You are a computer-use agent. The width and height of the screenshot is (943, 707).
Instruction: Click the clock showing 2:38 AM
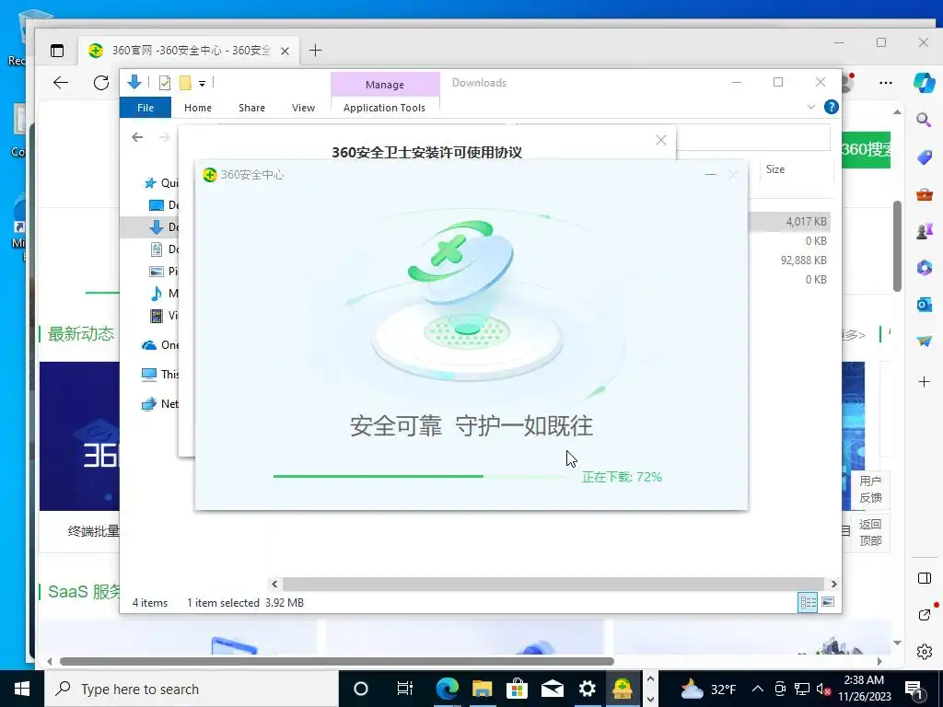[x=864, y=689]
